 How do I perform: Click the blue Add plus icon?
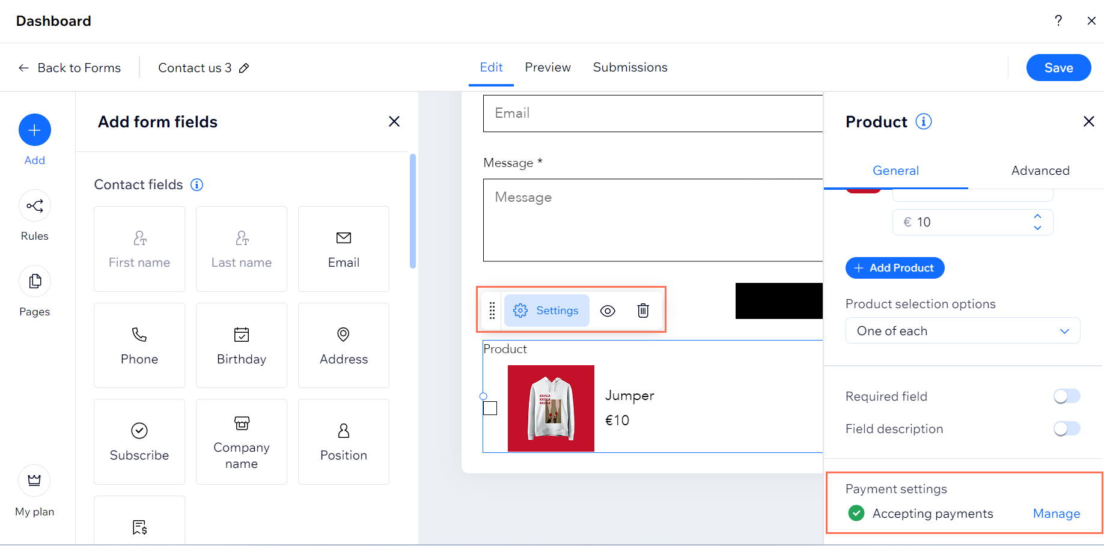pyautogui.click(x=35, y=130)
